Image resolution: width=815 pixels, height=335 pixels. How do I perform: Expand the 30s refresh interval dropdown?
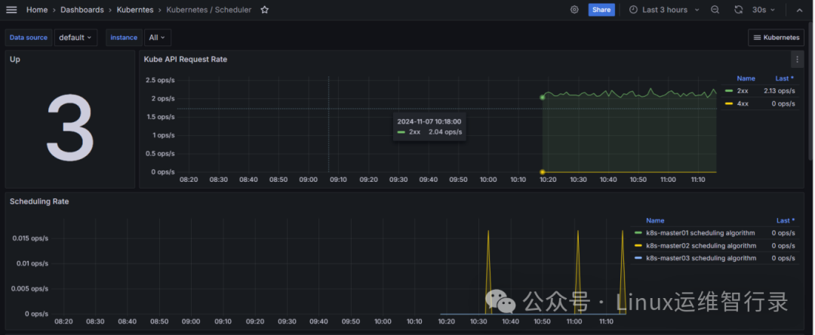click(764, 10)
